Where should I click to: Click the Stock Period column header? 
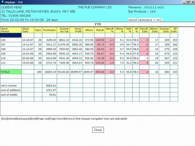(x=11, y=30)
